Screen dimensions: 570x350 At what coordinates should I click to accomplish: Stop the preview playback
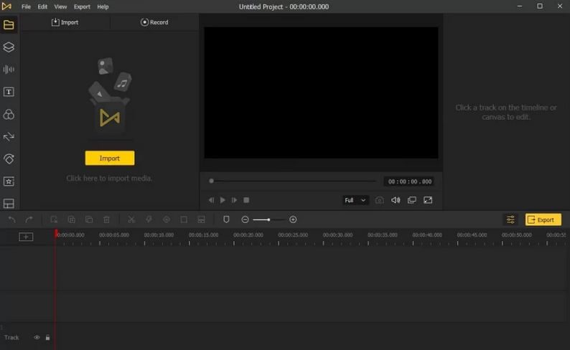246,200
